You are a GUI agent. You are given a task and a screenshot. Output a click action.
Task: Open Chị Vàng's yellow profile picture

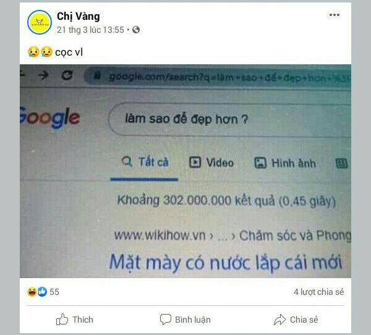coord(40,22)
